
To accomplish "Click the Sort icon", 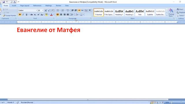I will (x=86, y=10).
